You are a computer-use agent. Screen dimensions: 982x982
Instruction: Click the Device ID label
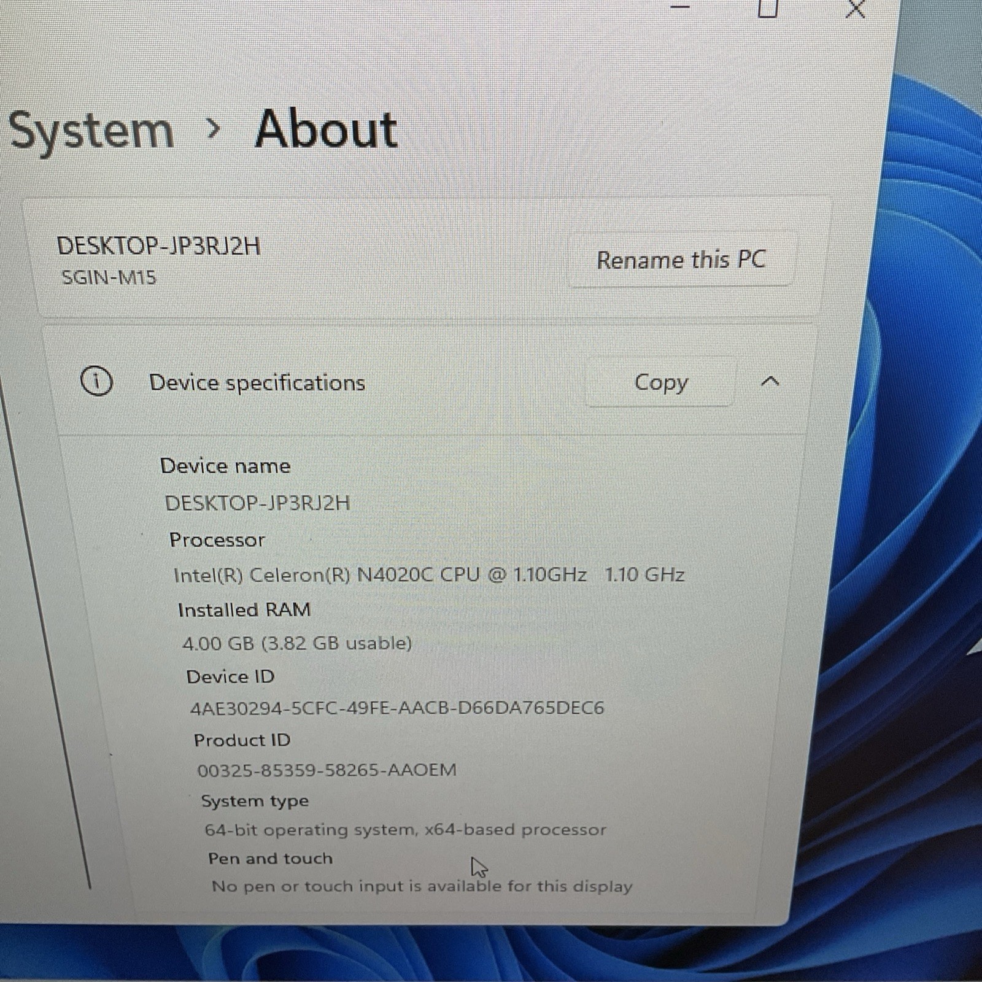(x=230, y=676)
